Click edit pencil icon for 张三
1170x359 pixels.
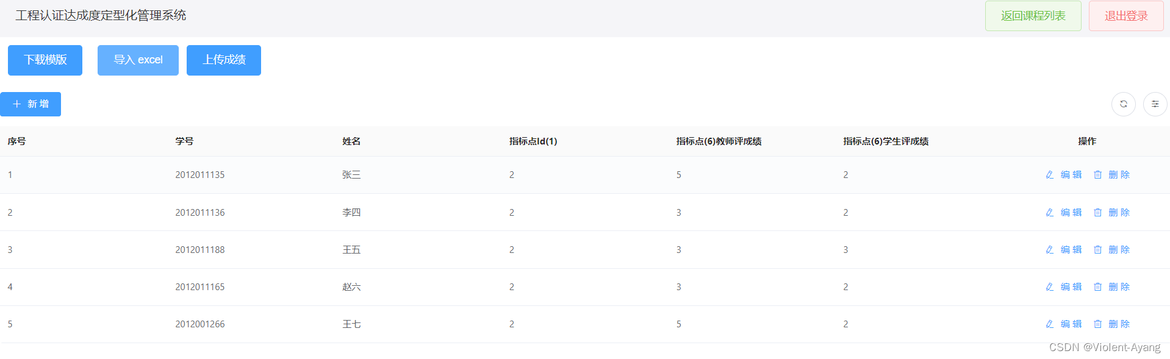(1049, 175)
